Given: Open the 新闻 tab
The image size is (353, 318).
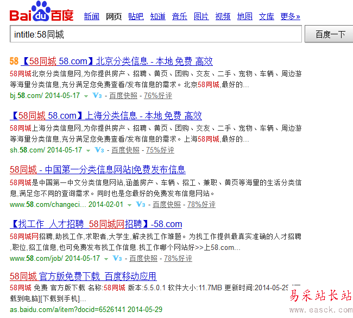Looking at the screenshot, I should 92,16.
